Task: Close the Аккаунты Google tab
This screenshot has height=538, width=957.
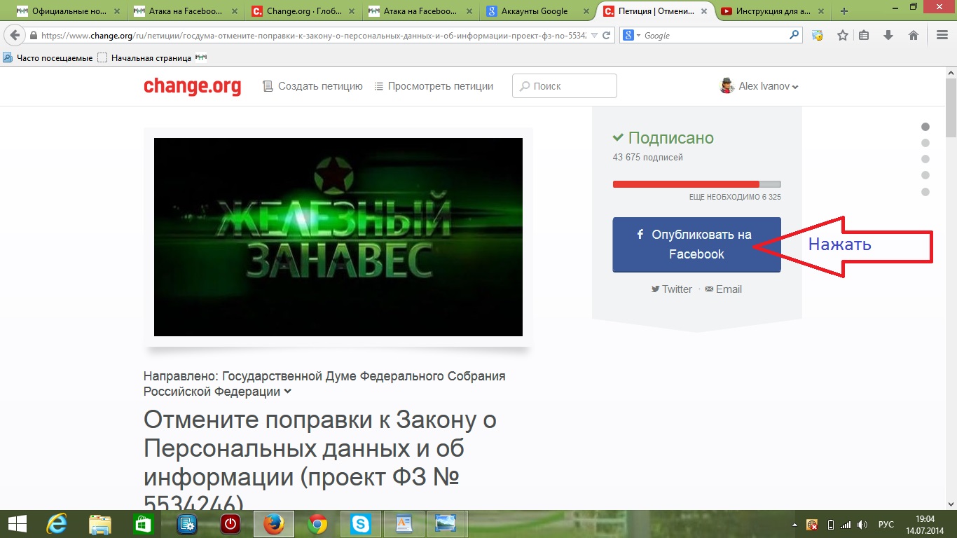Action: 586,11
